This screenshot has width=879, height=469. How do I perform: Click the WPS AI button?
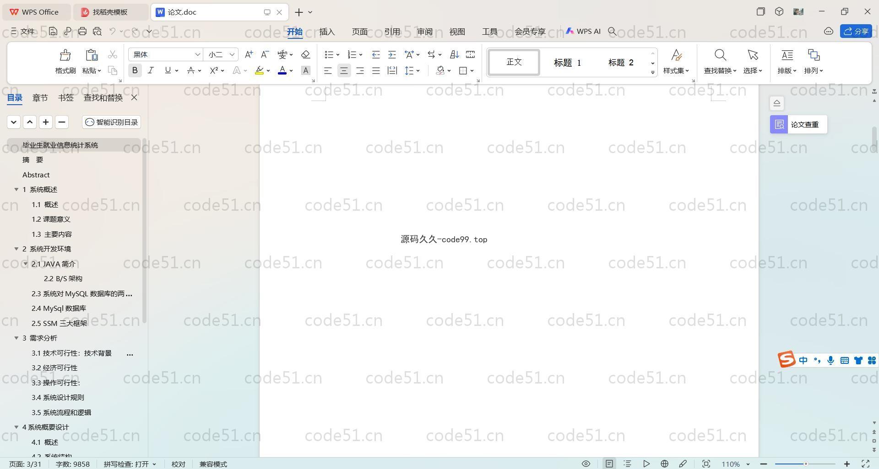(583, 31)
